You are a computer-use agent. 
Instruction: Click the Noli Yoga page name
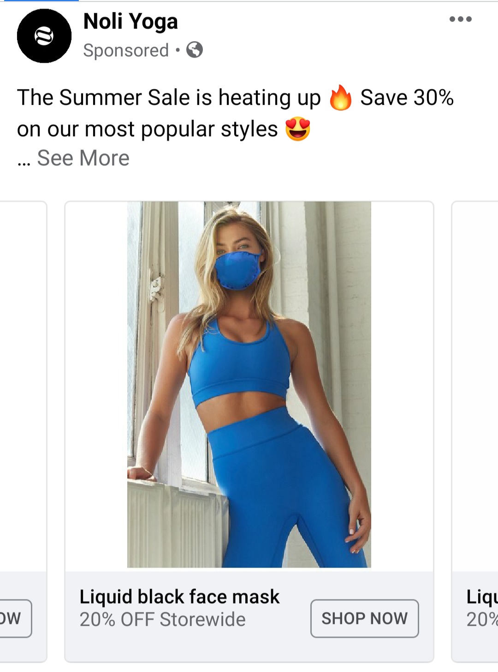[x=130, y=22]
